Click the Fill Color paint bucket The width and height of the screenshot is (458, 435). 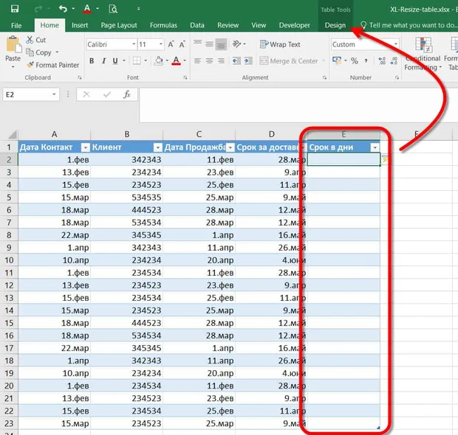(159, 61)
